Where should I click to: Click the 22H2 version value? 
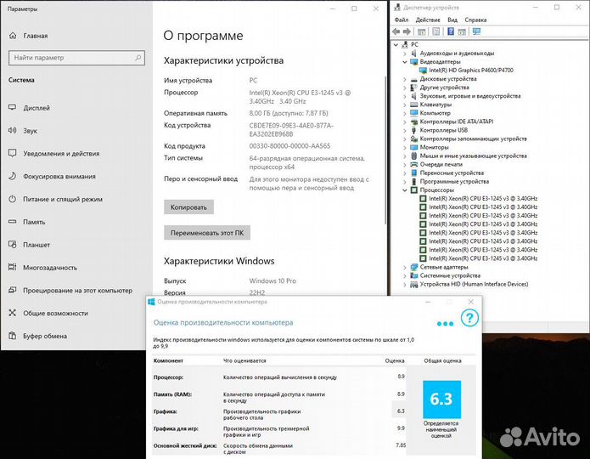pyautogui.click(x=257, y=292)
